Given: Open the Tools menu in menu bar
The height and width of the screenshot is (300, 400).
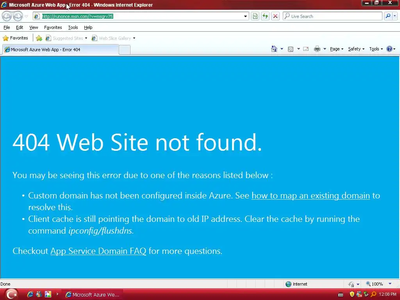Looking at the screenshot, I should point(73,27).
